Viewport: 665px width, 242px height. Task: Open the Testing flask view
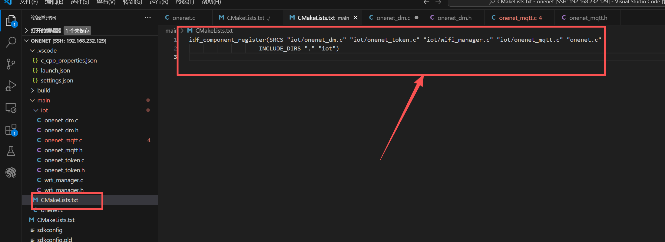(11, 151)
